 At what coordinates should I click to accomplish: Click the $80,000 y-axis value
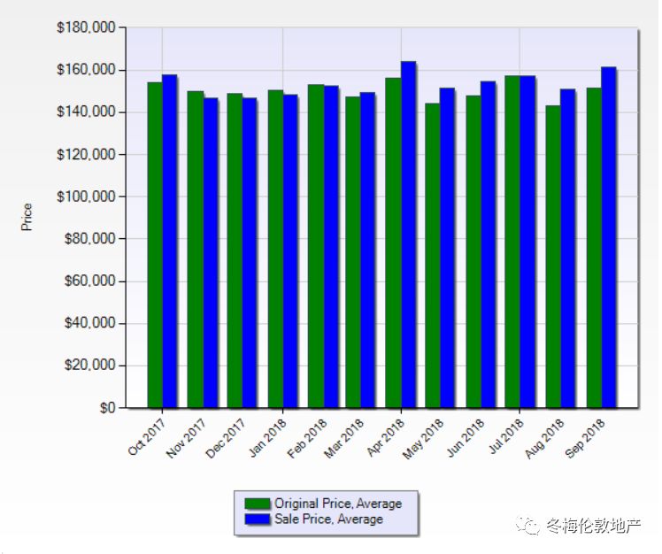point(90,239)
